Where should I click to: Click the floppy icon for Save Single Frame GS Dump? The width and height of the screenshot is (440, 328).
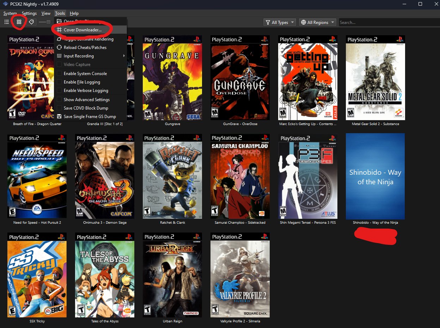(x=59, y=117)
